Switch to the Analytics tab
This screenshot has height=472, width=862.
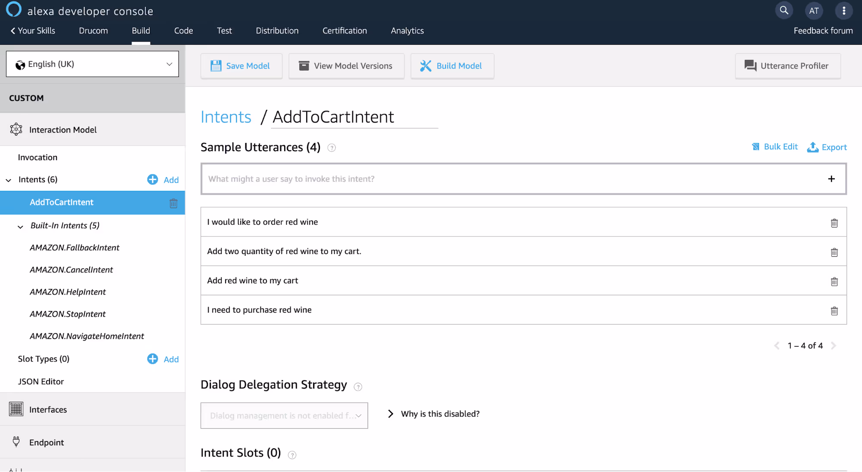coord(407,31)
